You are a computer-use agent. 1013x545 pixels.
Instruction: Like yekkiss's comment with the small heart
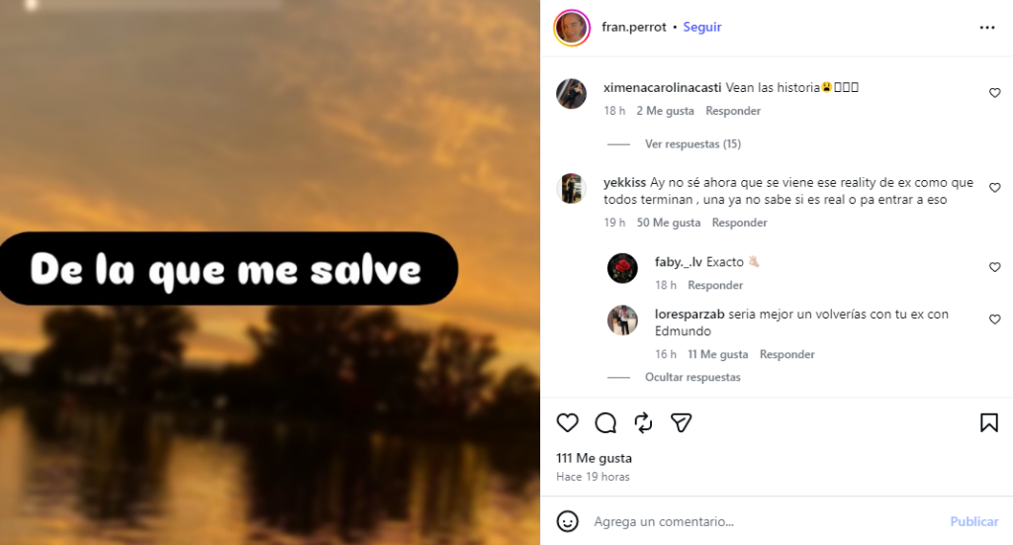[995, 188]
